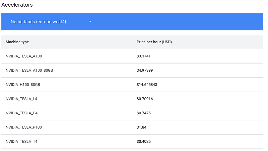The image size is (268, 151).
Task: Select the NVIDIA_TESLA_P100 row label
Action: pyautogui.click(x=24, y=127)
